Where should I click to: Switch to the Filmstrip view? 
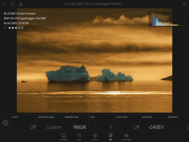(x=64, y=137)
